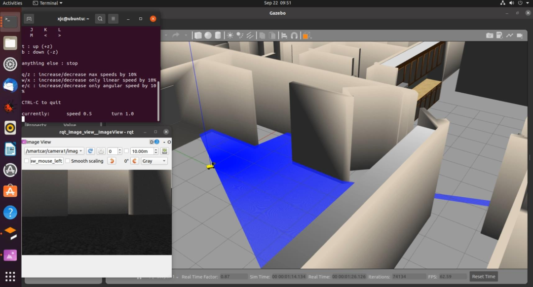Screen dimensions: 533x287
Task: Expand the Gray color scheme dropdown
Action: (x=154, y=161)
